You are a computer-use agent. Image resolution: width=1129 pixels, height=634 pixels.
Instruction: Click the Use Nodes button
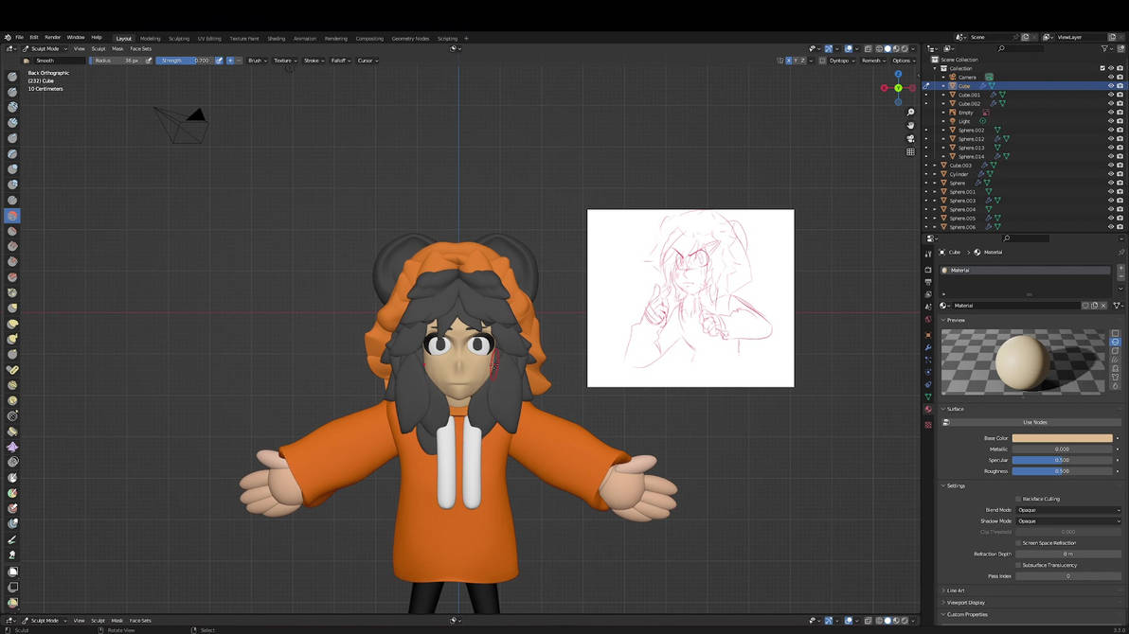(x=1034, y=422)
